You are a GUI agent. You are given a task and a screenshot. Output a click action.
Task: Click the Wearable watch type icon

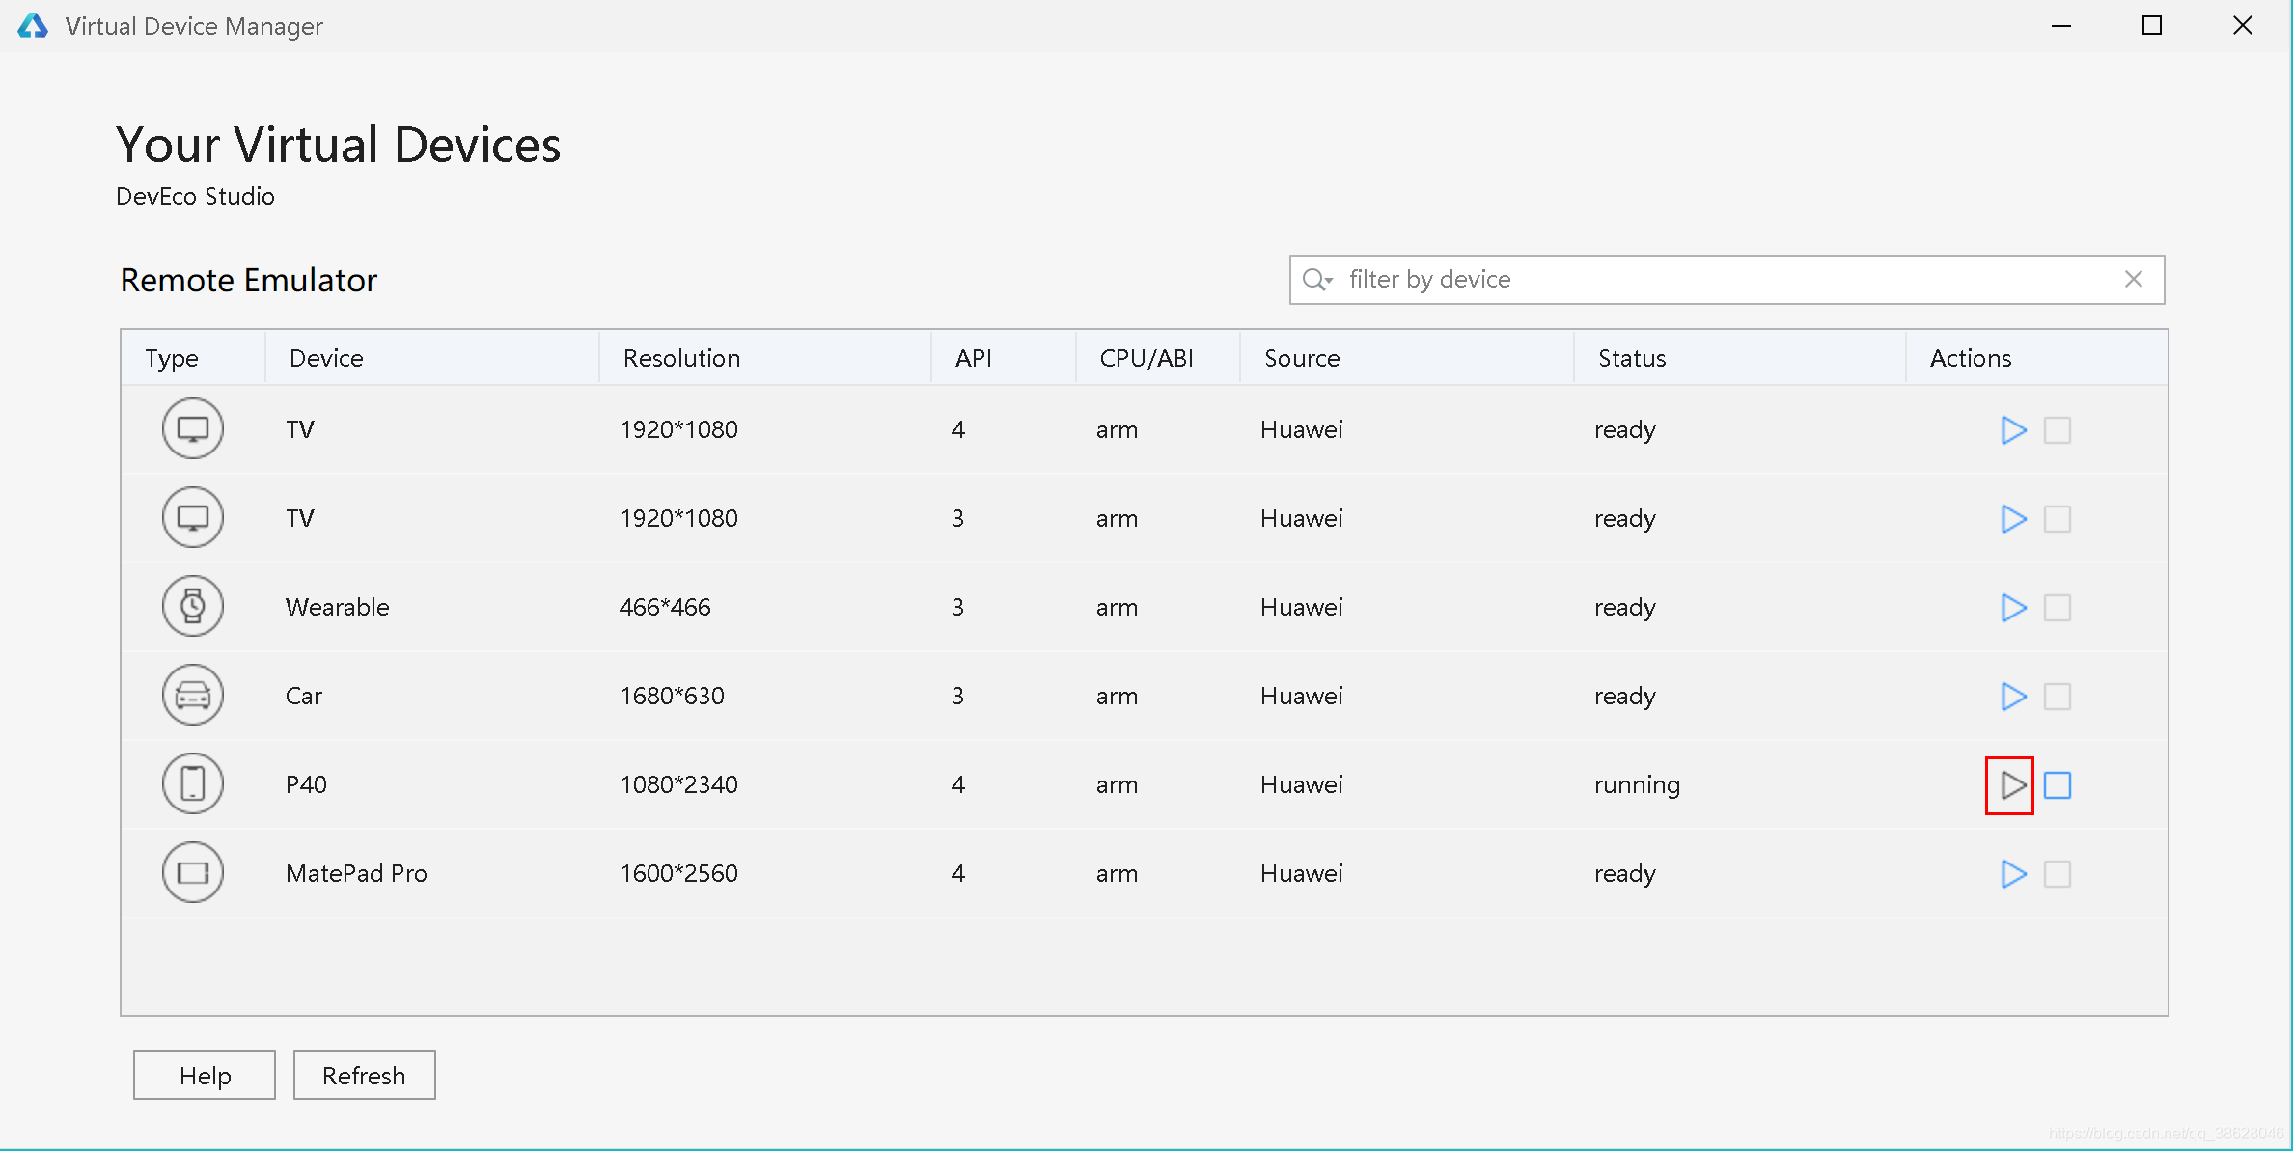pyautogui.click(x=193, y=607)
